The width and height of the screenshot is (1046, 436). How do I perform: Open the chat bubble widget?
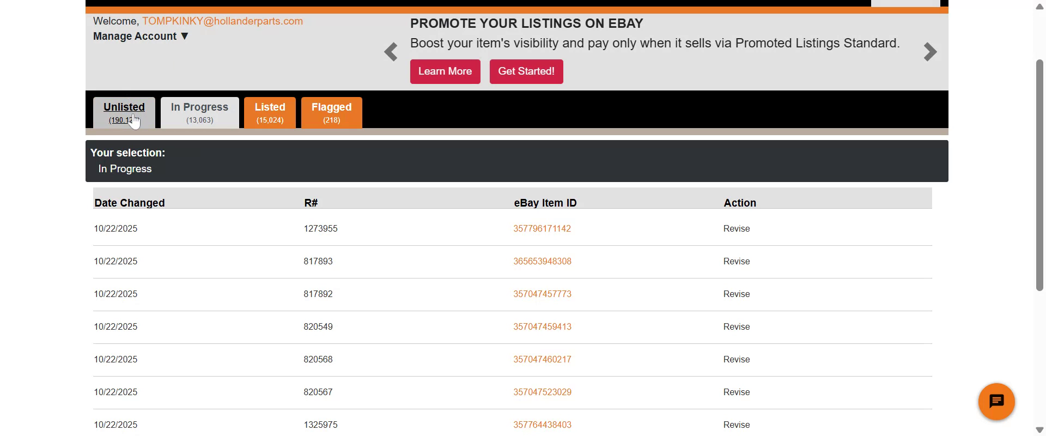996,402
